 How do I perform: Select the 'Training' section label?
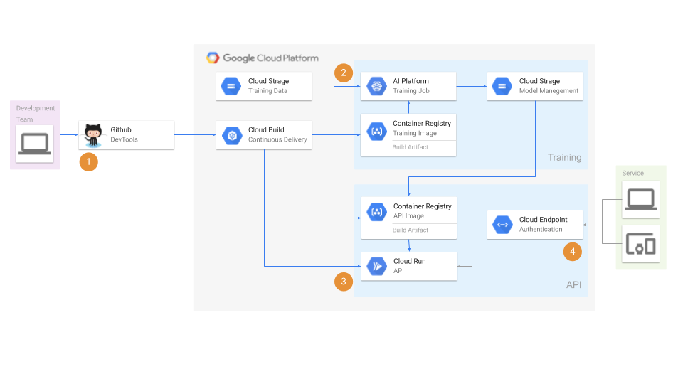point(564,158)
